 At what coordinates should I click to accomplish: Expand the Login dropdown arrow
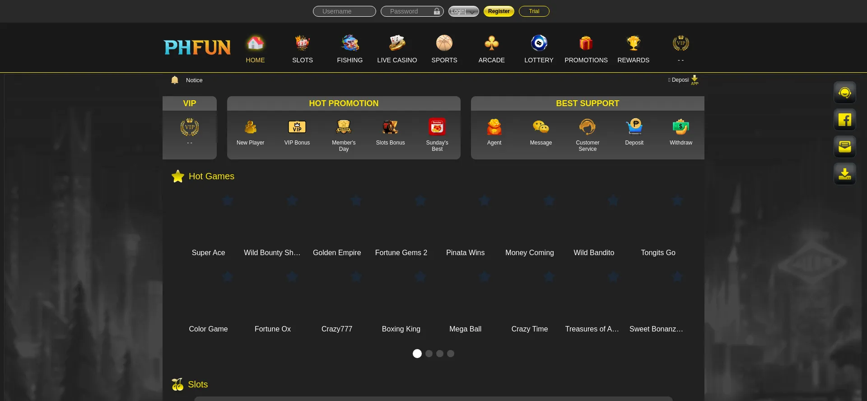coord(472,12)
